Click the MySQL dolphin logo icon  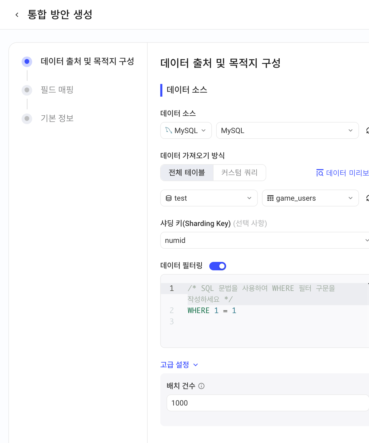click(168, 130)
